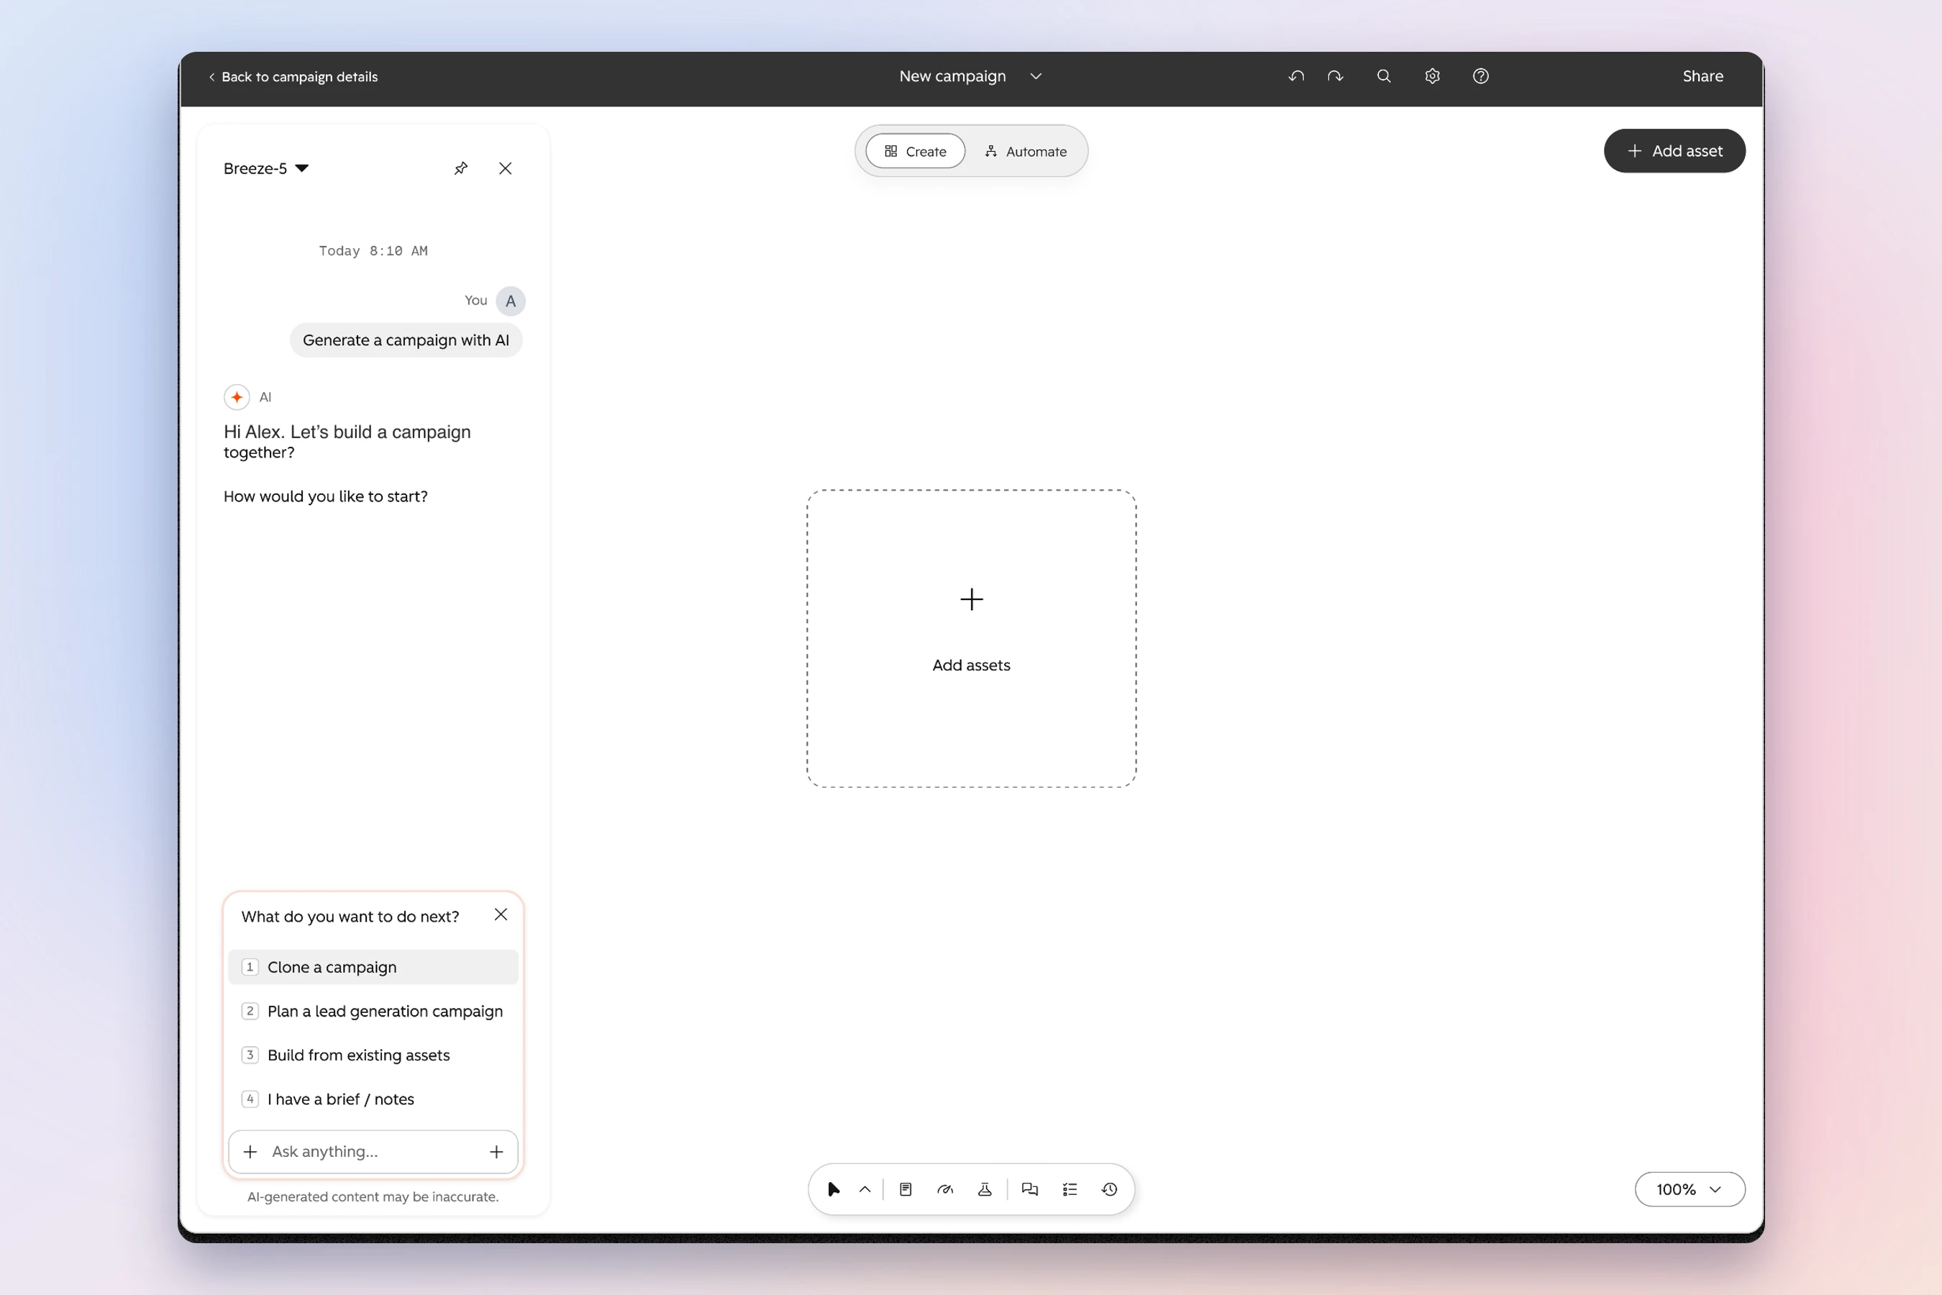Image resolution: width=1942 pixels, height=1295 pixels.
Task: Open the 100% zoom level dropdown
Action: tap(1690, 1189)
